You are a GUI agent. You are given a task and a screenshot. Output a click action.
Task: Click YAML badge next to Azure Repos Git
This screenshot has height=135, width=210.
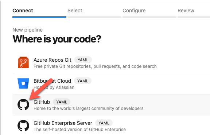pyautogui.click(x=83, y=60)
